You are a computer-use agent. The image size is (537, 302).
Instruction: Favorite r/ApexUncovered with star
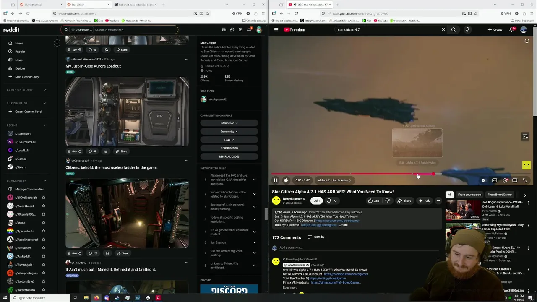43,240
